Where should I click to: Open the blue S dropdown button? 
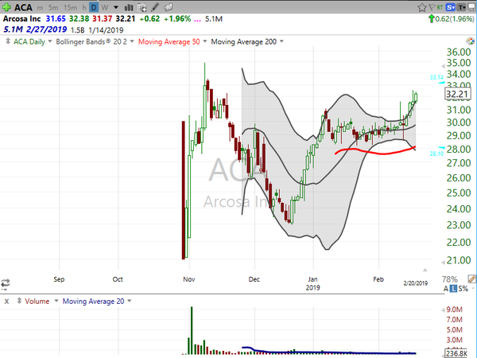click(x=450, y=7)
